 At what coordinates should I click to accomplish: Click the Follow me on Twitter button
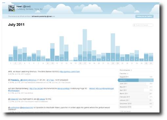pyautogui.click(x=144, y=16)
